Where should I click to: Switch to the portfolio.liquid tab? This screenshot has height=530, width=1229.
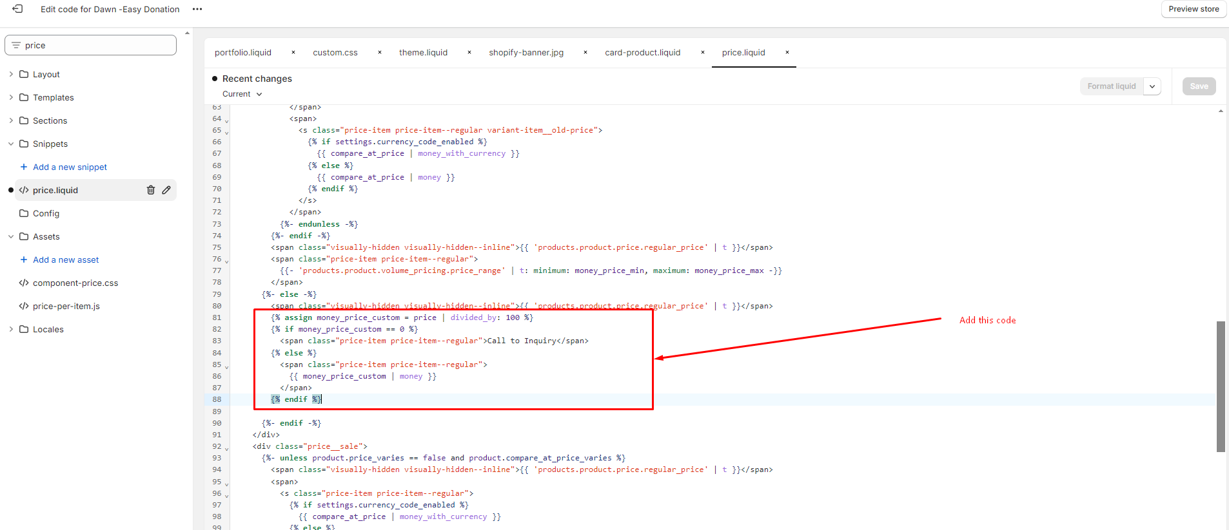tap(243, 52)
